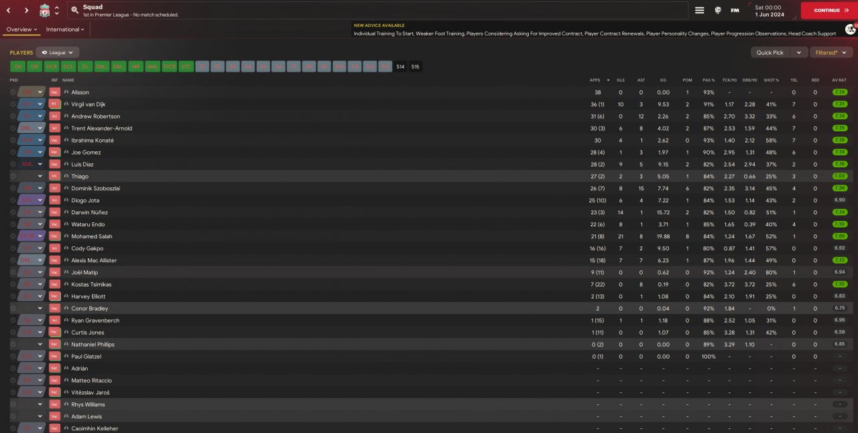Click the Quick Pick button
Screen dimensions: 858x433
770,52
